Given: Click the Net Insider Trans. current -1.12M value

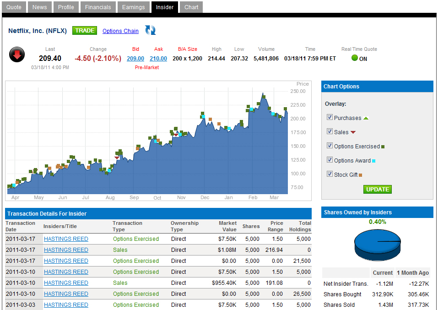Looking at the screenshot, I should pyautogui.click(x=384, y=284).
